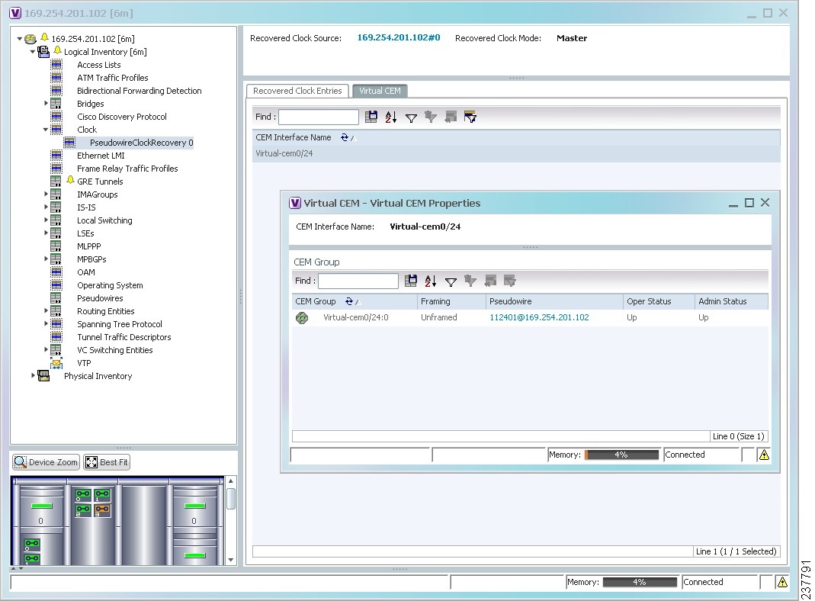This screenshot has width=815, height=601.
Task: Click Export to CSV icon in Virtual CEM tab toolbar
Action: [371, 117]
